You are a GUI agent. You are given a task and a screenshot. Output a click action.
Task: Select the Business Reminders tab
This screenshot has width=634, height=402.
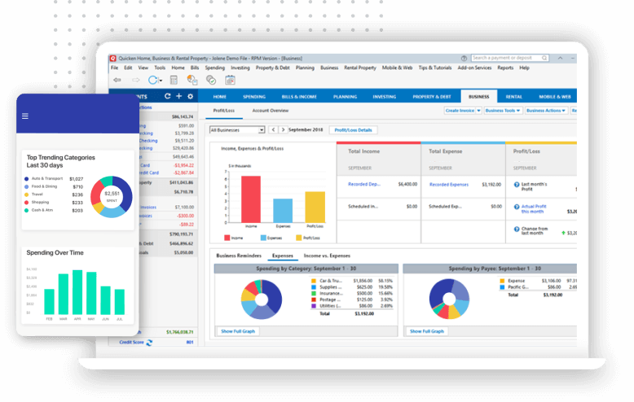click(x=239, y=256)
